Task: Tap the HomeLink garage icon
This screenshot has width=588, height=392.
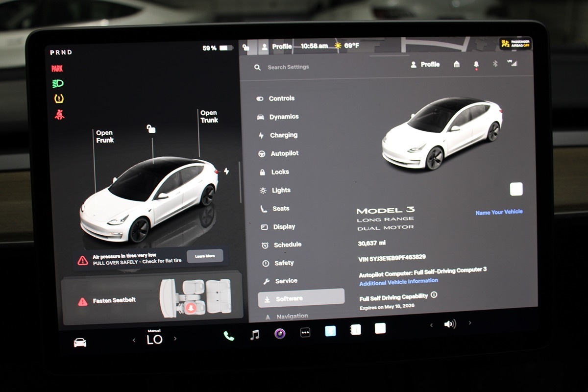Action: (x=457, y=64)
